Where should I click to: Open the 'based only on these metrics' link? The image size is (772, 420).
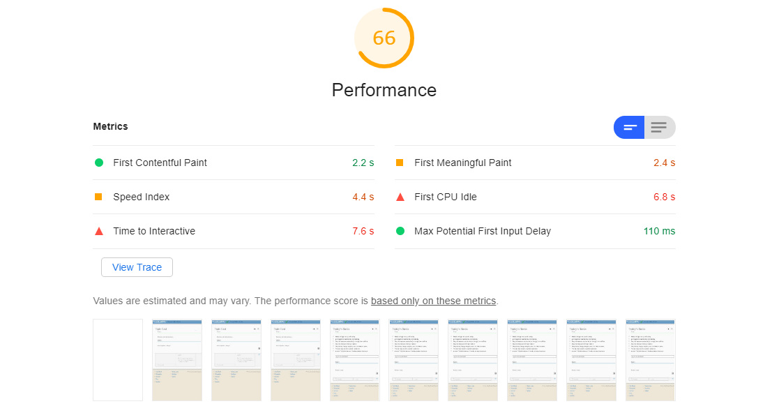coord(433,301)
